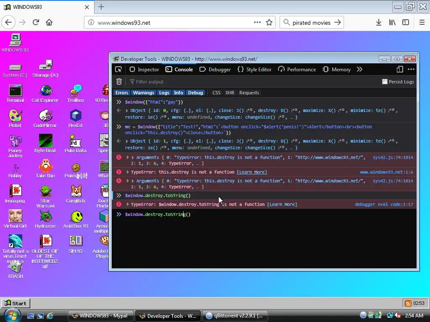Open SIM 93 desktop icon
This screenshot has height=322, width=430.
pos(76,244)
